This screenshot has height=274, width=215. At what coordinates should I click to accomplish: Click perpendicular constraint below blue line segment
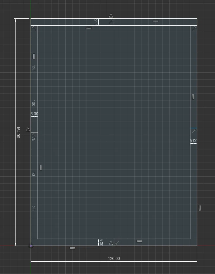tap(194, 131)
